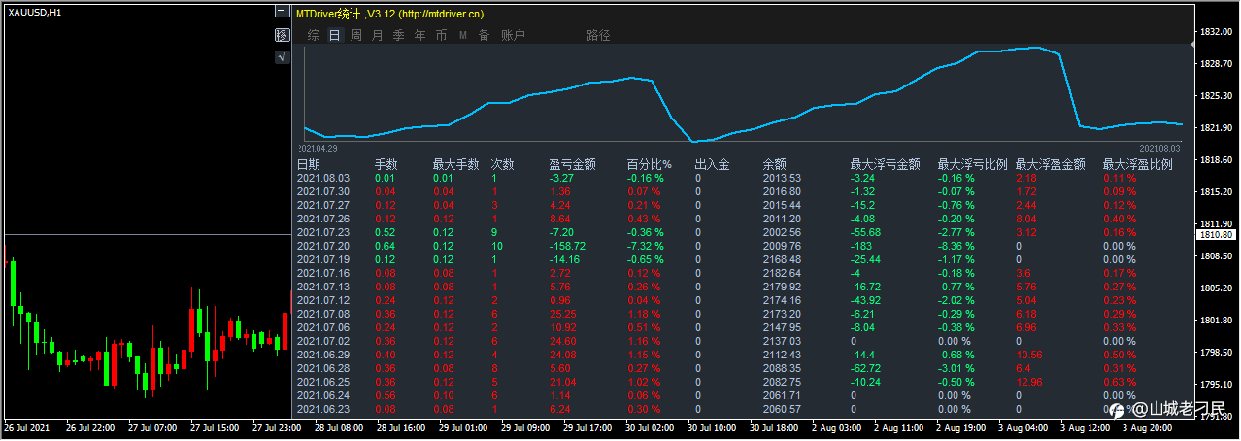Viewport: 1241px width, 441px height.
Task: Click the 1810.80 current price marker
Action: 1218,234
